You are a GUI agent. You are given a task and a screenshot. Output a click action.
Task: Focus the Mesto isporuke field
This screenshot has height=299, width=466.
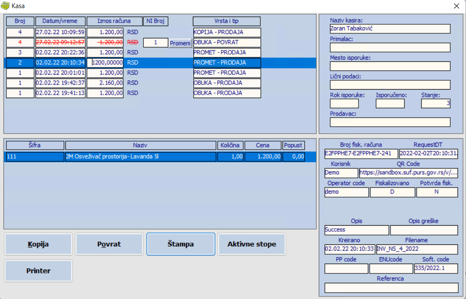(x=390, y=66)
